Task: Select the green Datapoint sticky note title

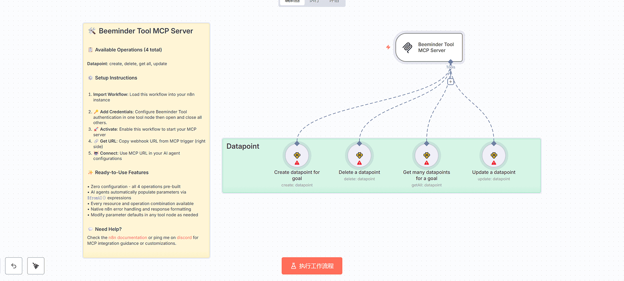Action: [243, 146]
